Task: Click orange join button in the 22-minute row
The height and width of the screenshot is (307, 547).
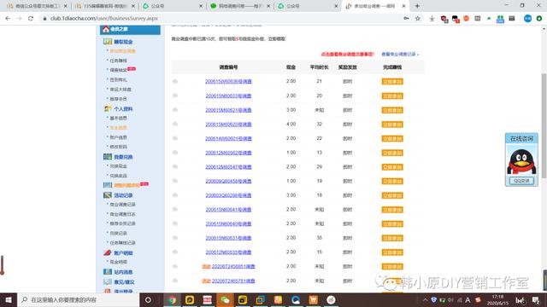Action: click(x=392, y=138)
